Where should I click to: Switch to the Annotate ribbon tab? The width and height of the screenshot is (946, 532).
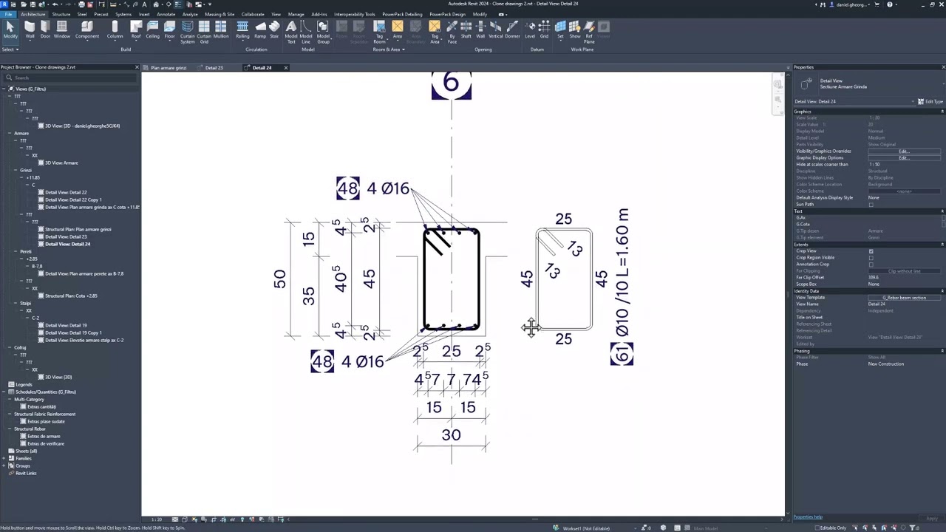[166, 14]
